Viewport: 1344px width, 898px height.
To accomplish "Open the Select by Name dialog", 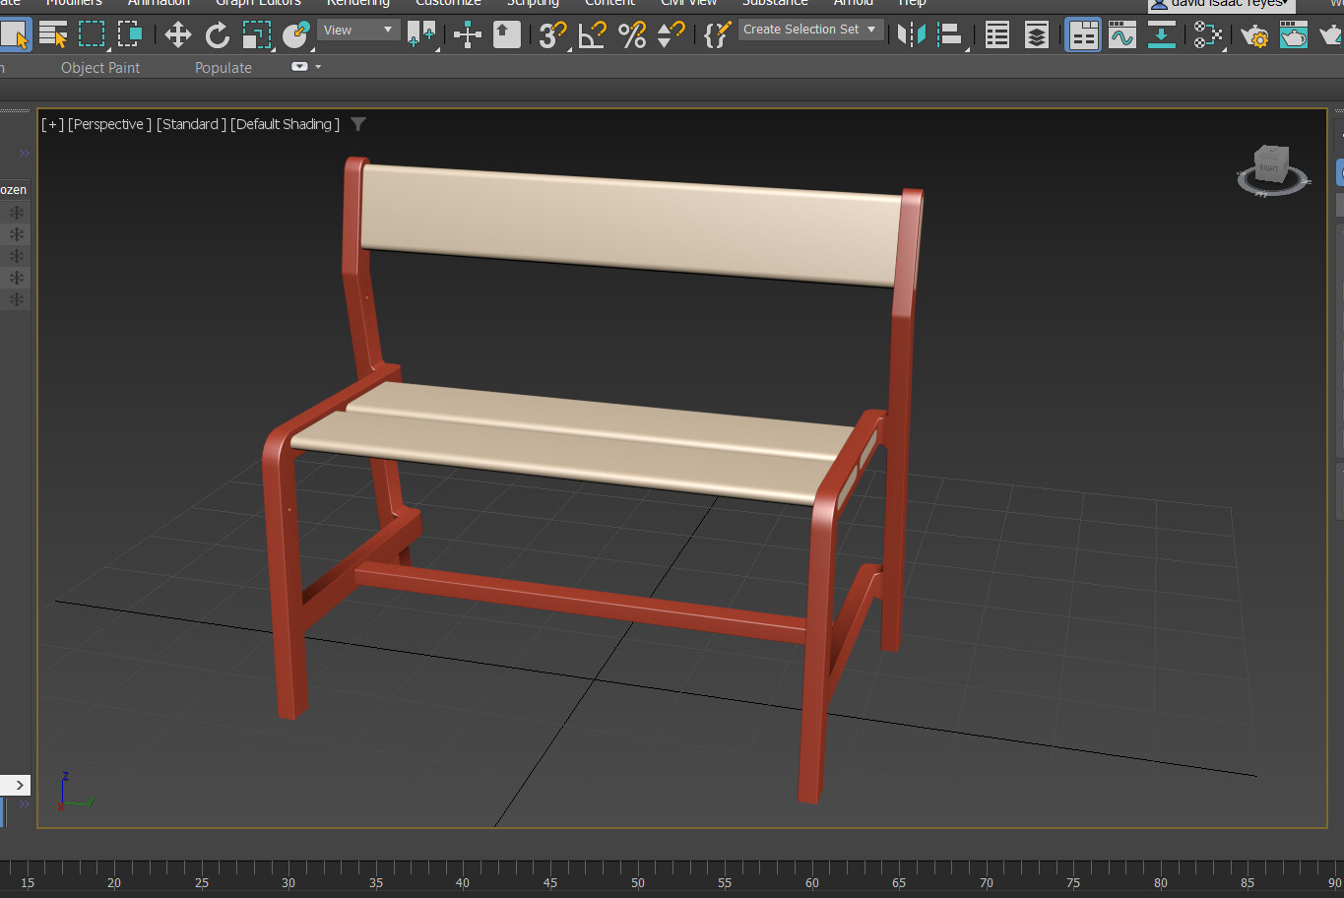I will pyautogui.click(x=55, y=34).
